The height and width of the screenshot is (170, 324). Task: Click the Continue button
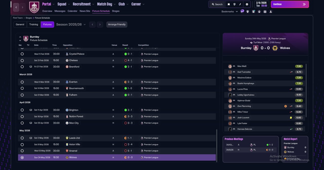click(x=290, y=4)
